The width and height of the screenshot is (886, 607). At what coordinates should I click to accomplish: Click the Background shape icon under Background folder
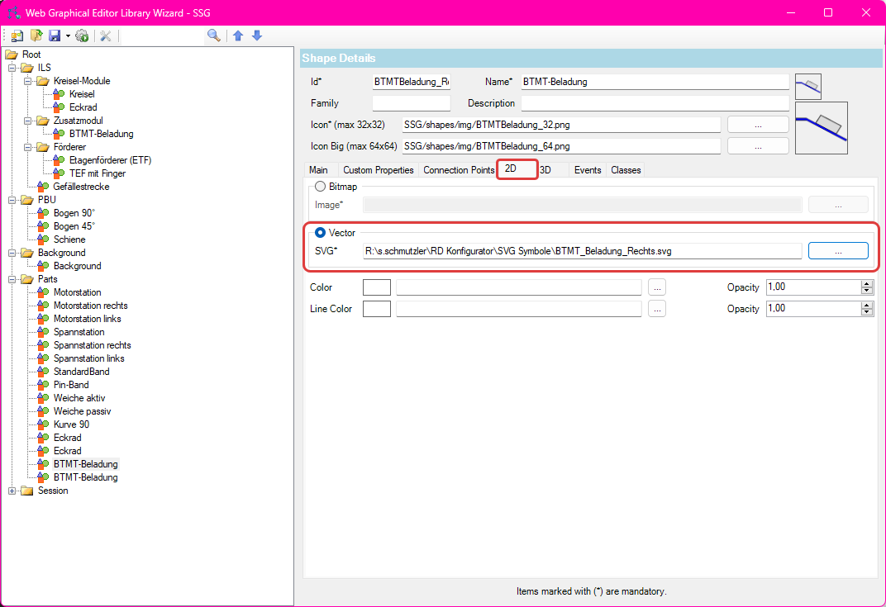(x=43, y=266)
